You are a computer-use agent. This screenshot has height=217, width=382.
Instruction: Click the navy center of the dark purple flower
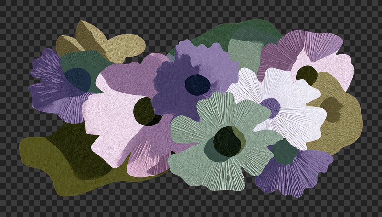point(198,84)
